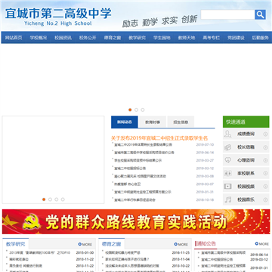Click the info circle beside 成绩查询
272x272 pixels.
pyautogui.click(x=265, y=134)
